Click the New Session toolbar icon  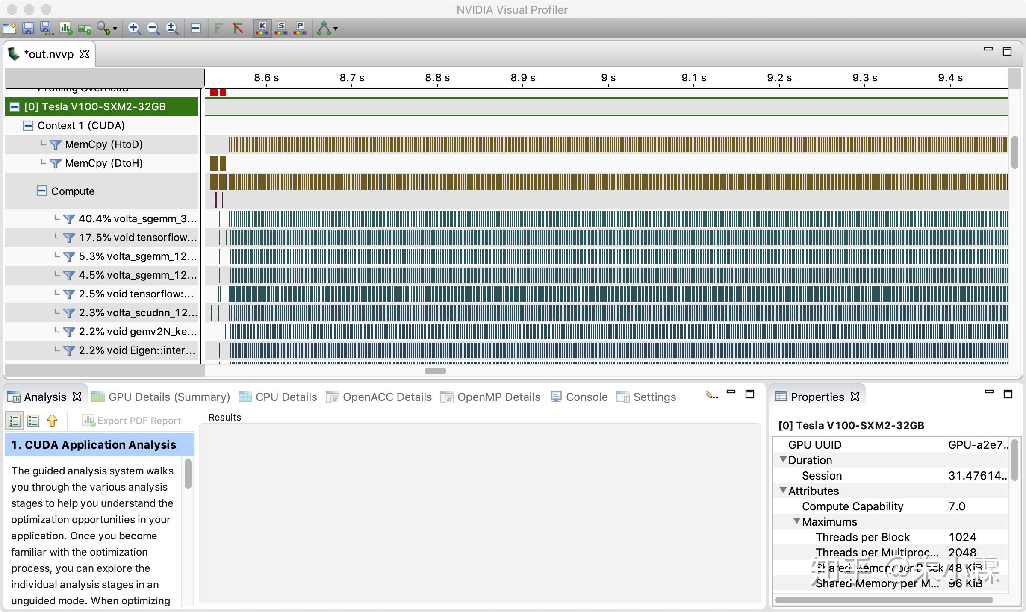point(9,29)
